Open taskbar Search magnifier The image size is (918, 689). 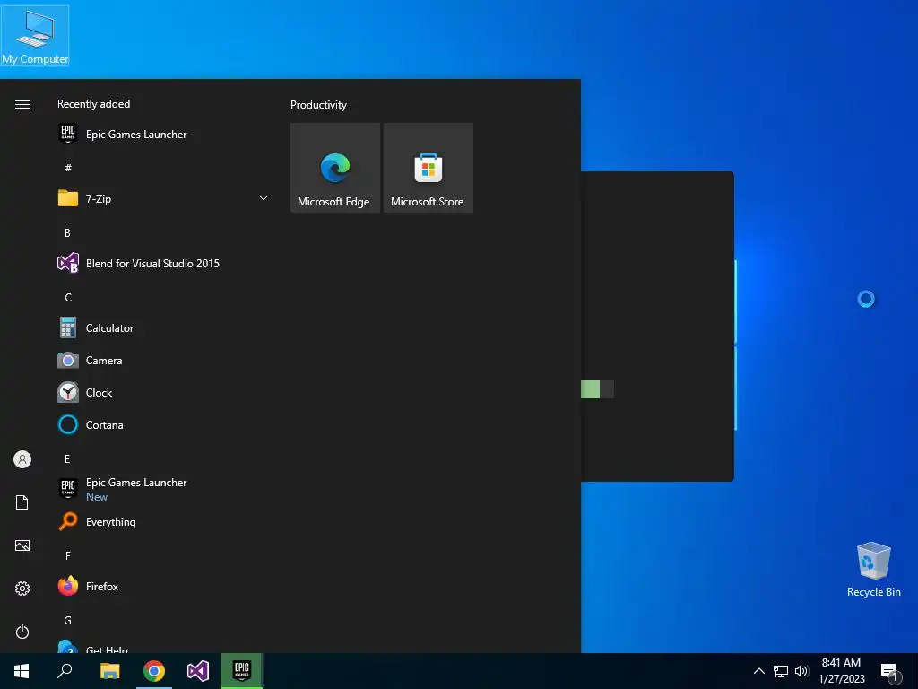pyautogui.click(x=65, y=671)
